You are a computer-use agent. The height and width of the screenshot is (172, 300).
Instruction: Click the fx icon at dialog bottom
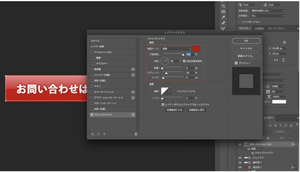(x=93, y=133)
